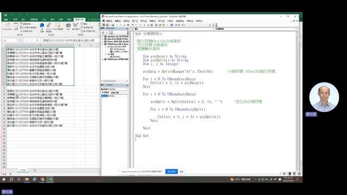
Task: Open the Name Box dropdown arrow
Action: coord(17,40)
